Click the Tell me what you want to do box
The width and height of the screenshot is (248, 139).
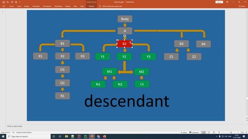coord(112,6)
